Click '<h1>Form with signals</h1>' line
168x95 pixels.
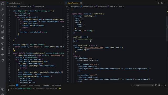pyautogui.click(x=87, y=60)
